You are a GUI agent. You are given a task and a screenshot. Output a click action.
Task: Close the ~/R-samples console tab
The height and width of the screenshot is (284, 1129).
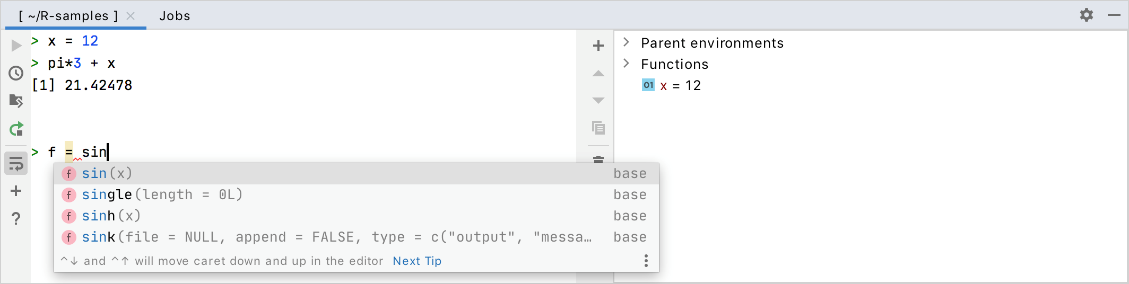tap(131, 16)
